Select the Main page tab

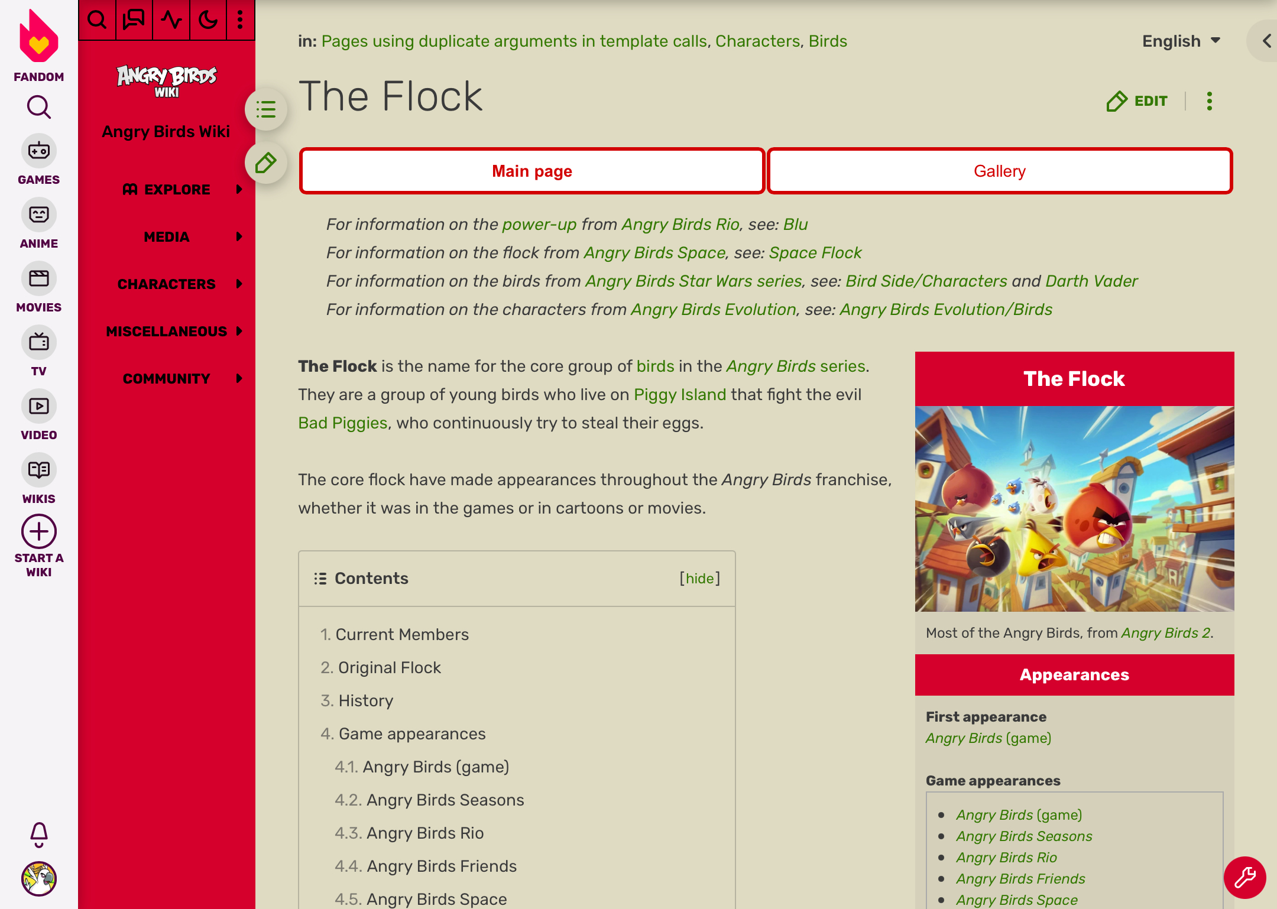click(x=531, y=171)
